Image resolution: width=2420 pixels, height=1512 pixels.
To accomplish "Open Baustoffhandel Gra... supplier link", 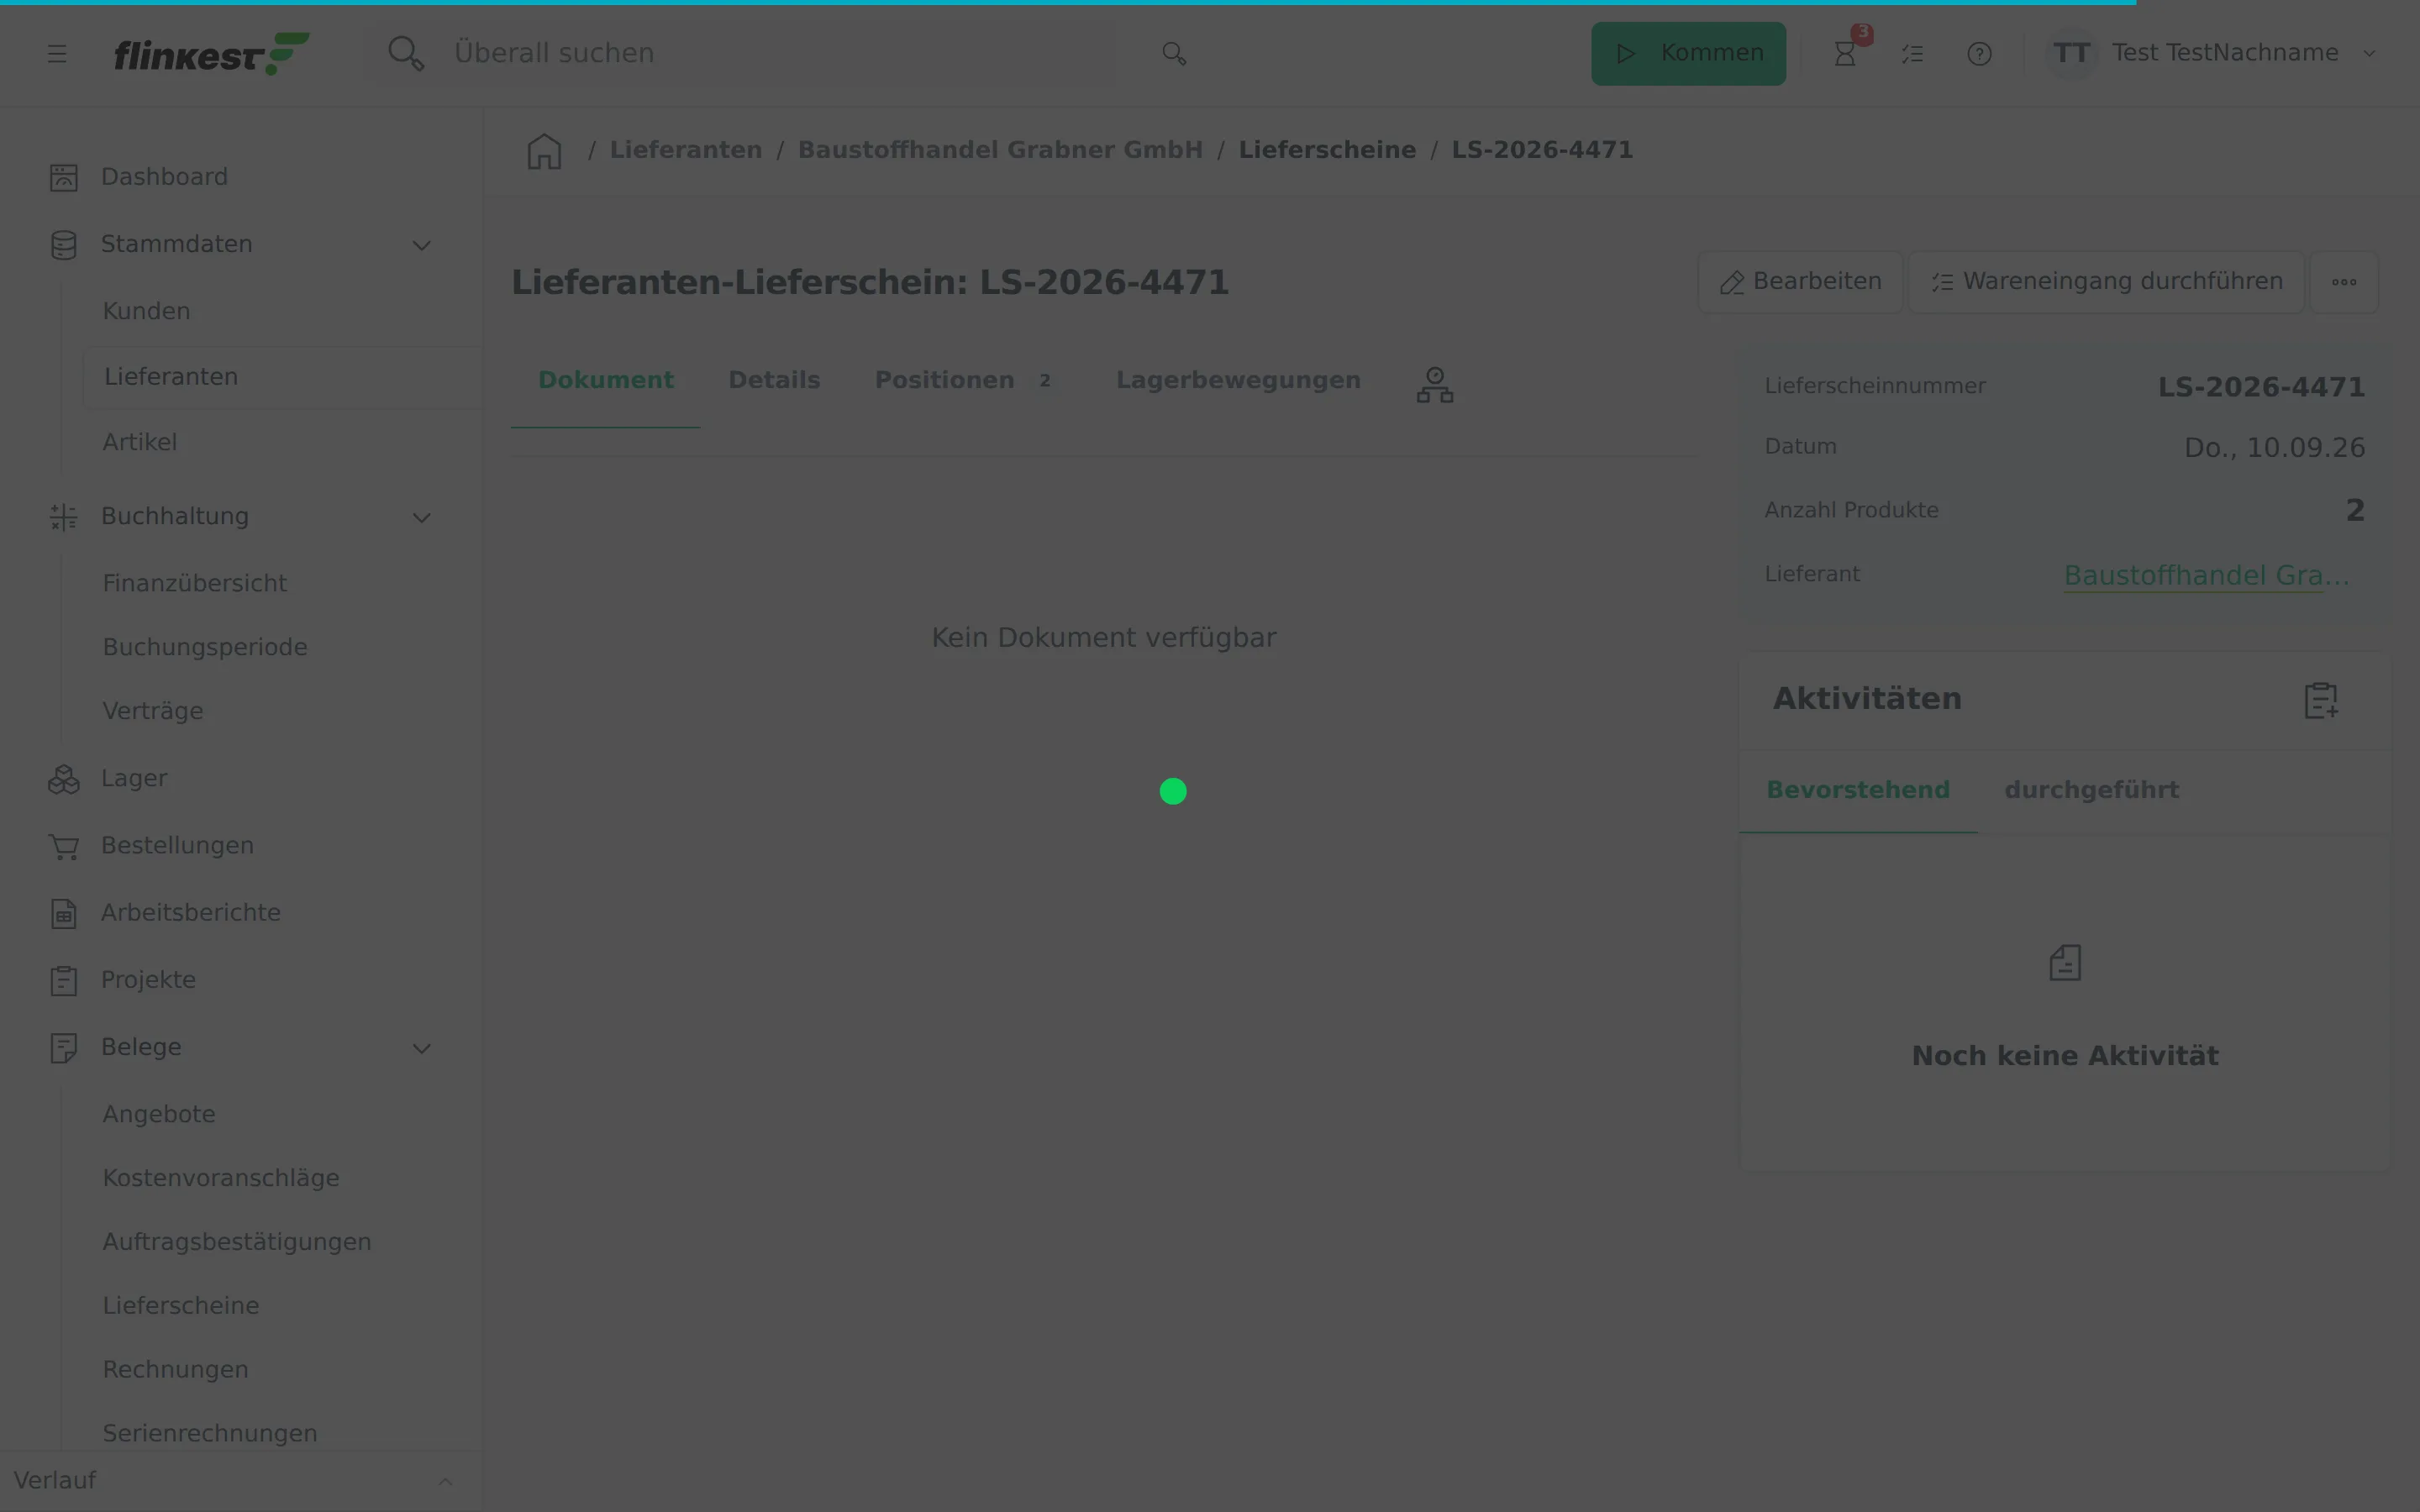I will 2206,575.
